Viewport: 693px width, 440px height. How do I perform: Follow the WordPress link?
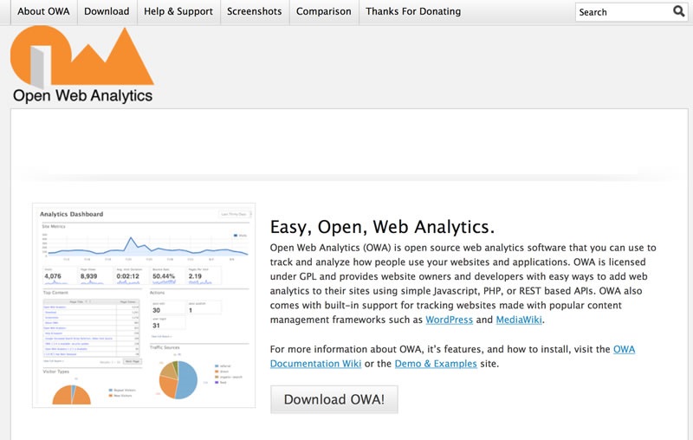[x=449, y=320]
